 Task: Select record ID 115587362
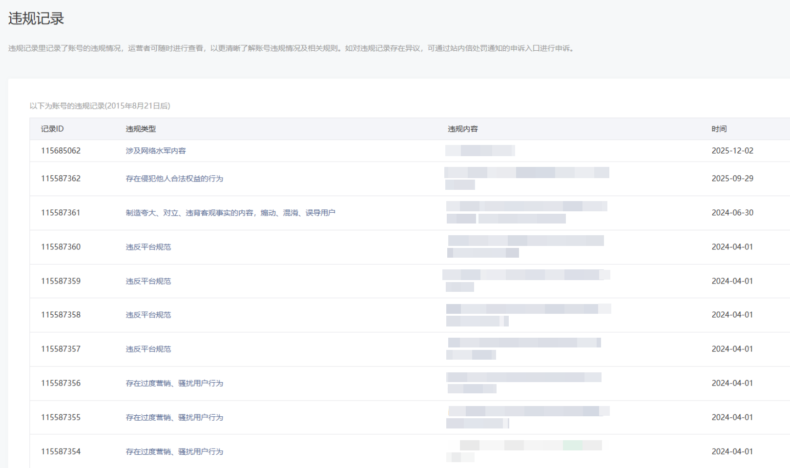coord(61,179)
